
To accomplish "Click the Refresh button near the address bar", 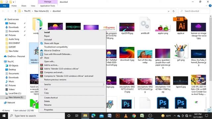I will pyautogui.click(x=174, y=11).
